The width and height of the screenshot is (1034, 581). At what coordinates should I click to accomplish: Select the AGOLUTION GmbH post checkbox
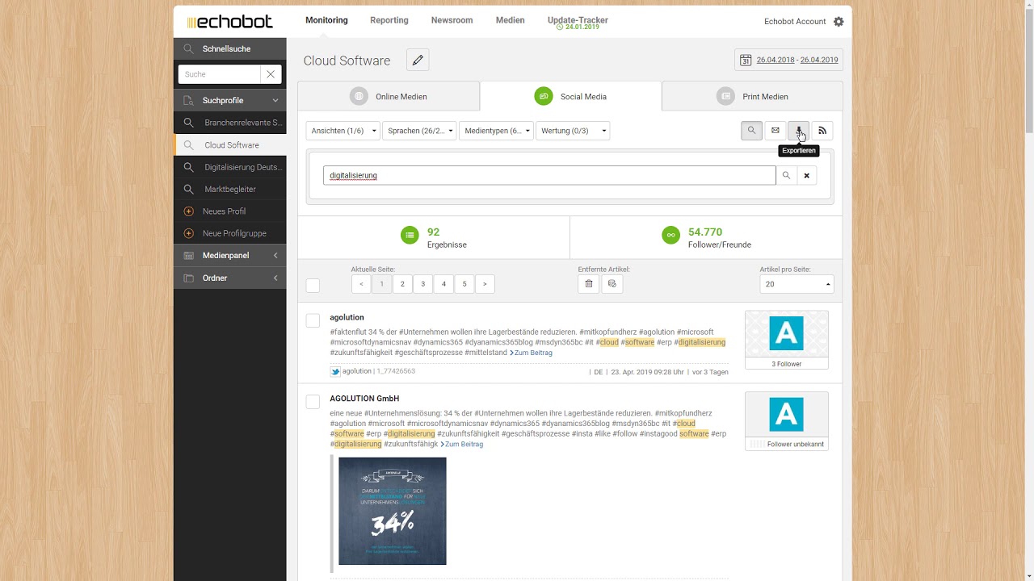click(313, 402)
